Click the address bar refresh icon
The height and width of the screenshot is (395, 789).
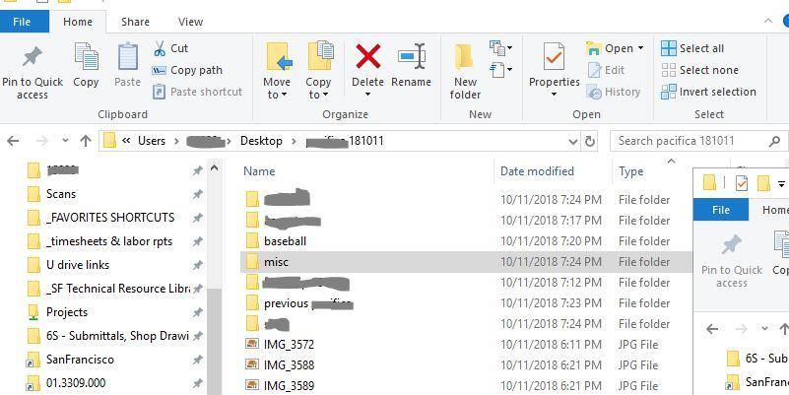click(590, 142)
